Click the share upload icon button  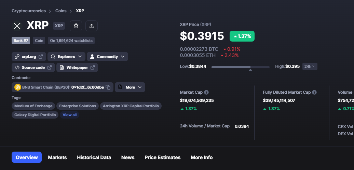click(92, 26)
